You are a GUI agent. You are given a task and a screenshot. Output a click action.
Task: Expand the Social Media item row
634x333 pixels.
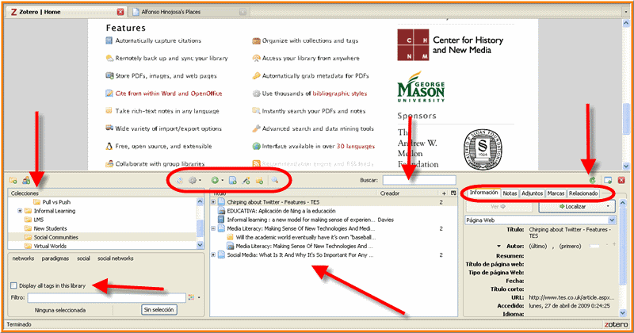click(x=213, y=255)
